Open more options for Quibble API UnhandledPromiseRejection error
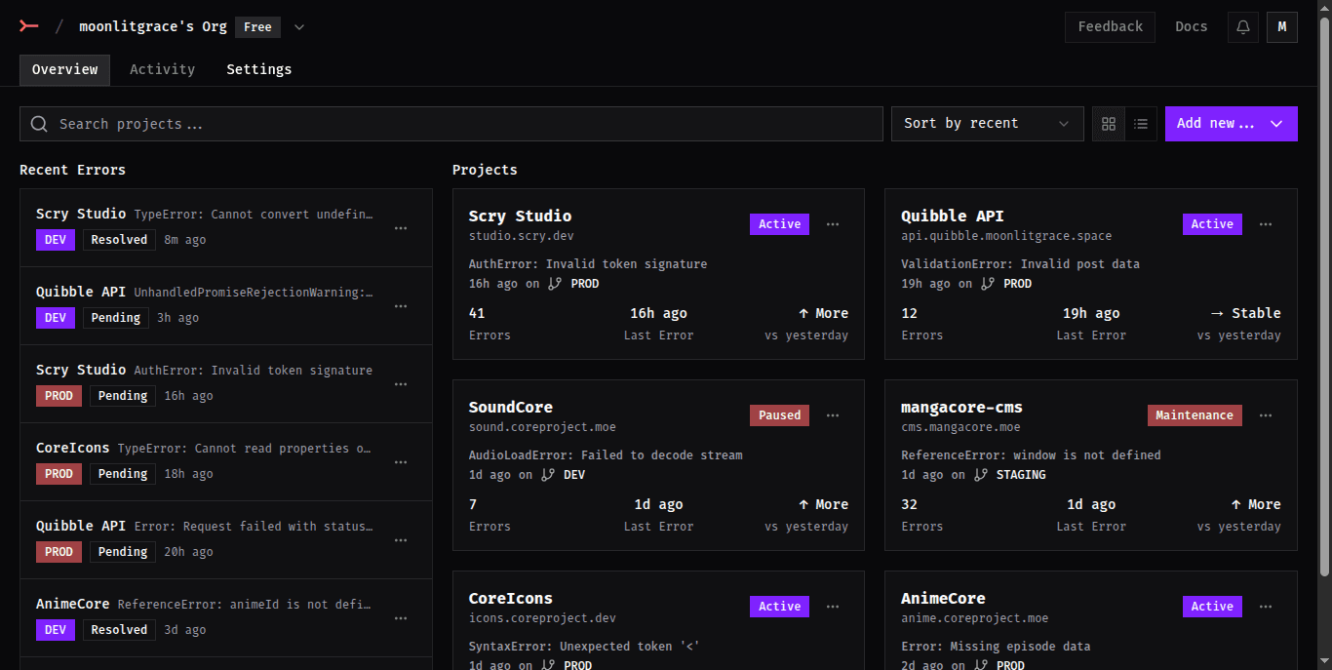The image size is (1332, 670). coord(401,306)
